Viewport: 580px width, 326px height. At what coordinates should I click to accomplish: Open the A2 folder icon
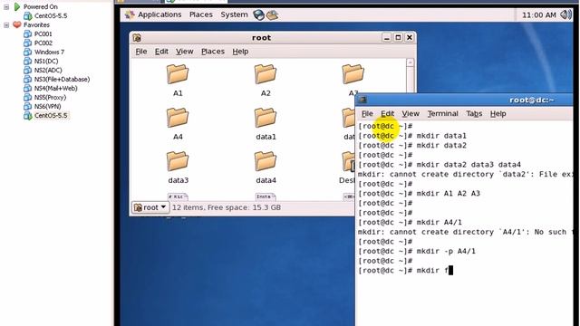pos(266,74)
